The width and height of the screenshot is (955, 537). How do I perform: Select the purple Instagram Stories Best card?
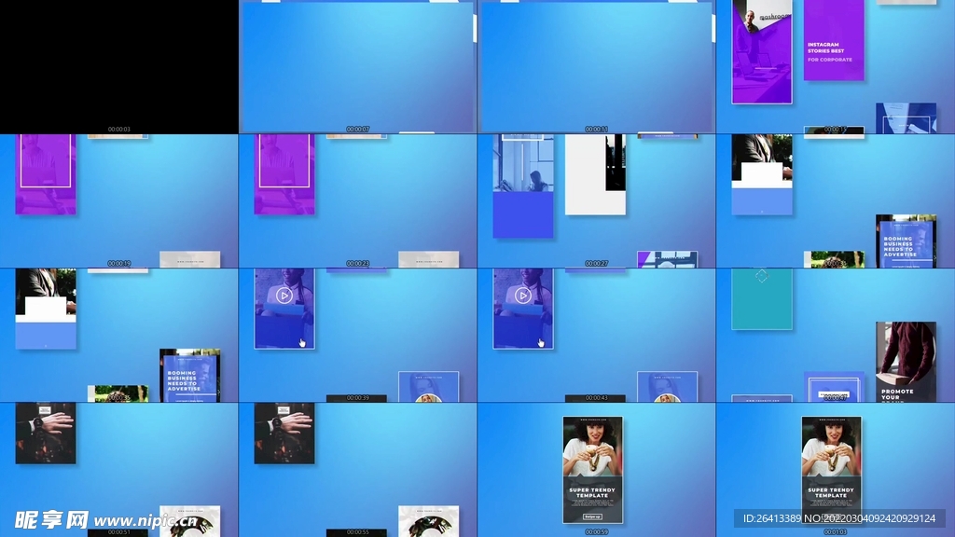(834, 41)
